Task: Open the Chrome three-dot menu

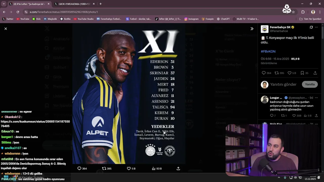Action: click(x=320, y=12)
